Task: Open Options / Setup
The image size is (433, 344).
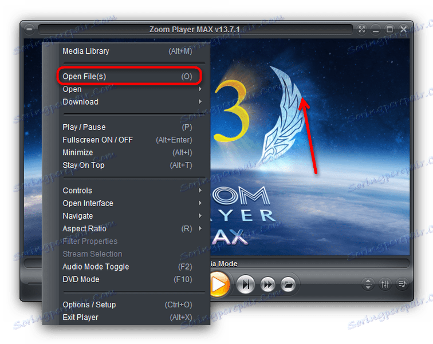Action: (x=127, y=305)
